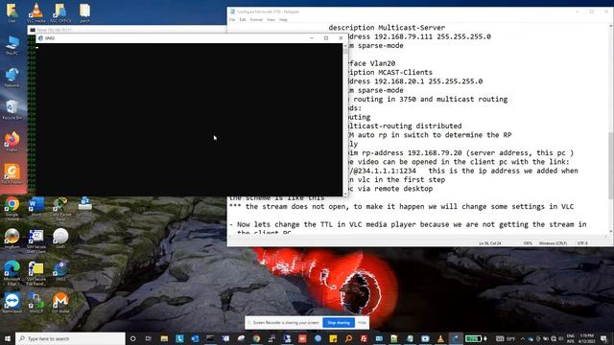Open the Windows Start menu

[x=7, y=338]
